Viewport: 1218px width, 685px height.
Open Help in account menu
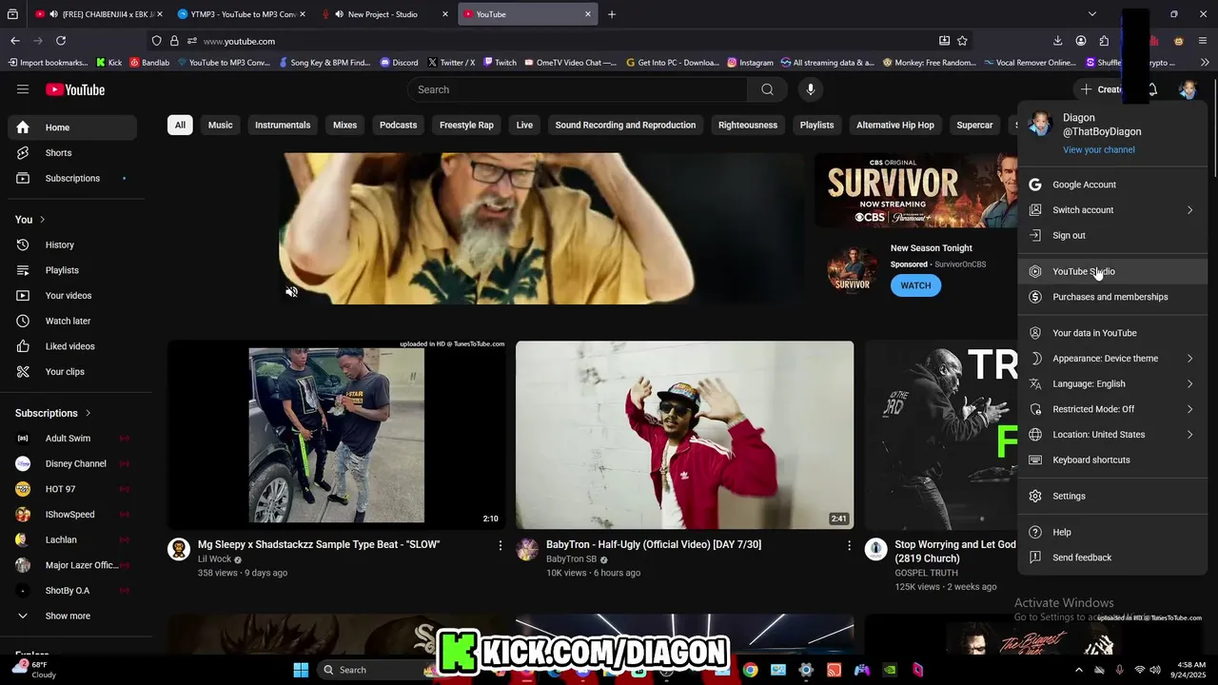click(x=1112, y=532)
